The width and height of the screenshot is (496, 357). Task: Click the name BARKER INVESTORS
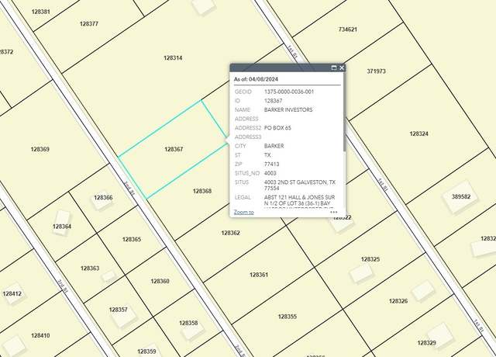[288, 109]
